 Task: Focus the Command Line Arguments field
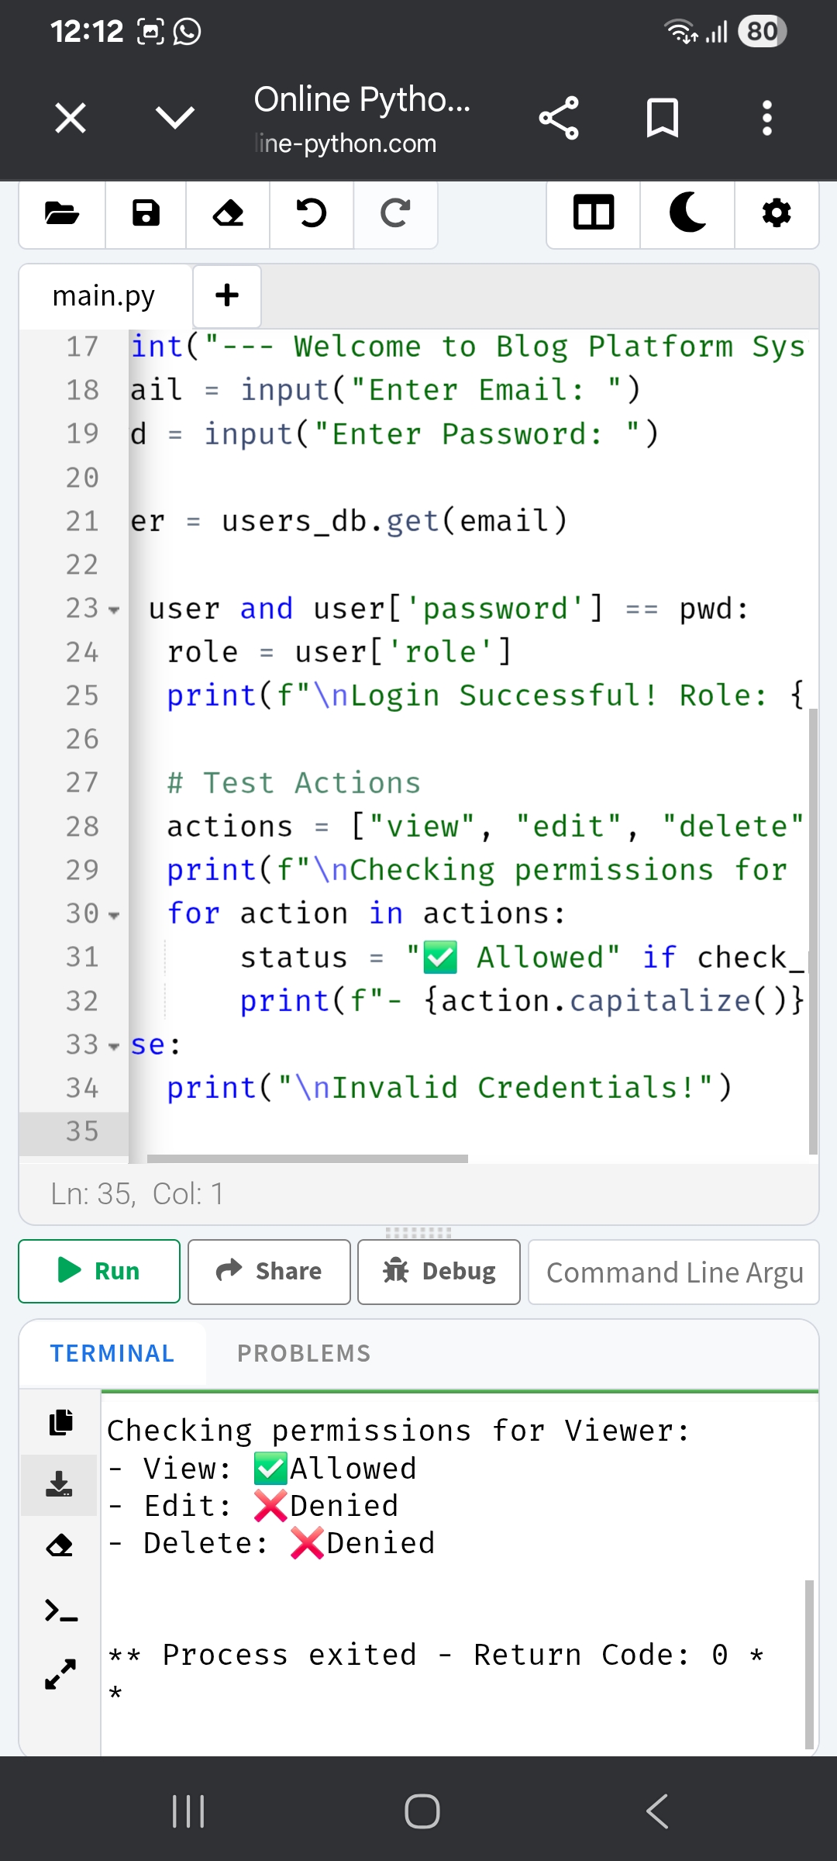tap(673, 1272)
